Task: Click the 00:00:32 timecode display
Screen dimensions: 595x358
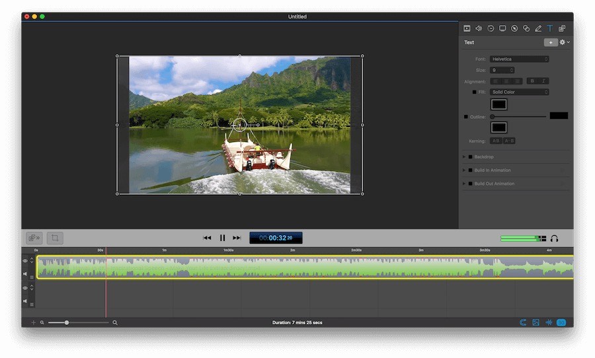Action: click(x=276, y=238)
